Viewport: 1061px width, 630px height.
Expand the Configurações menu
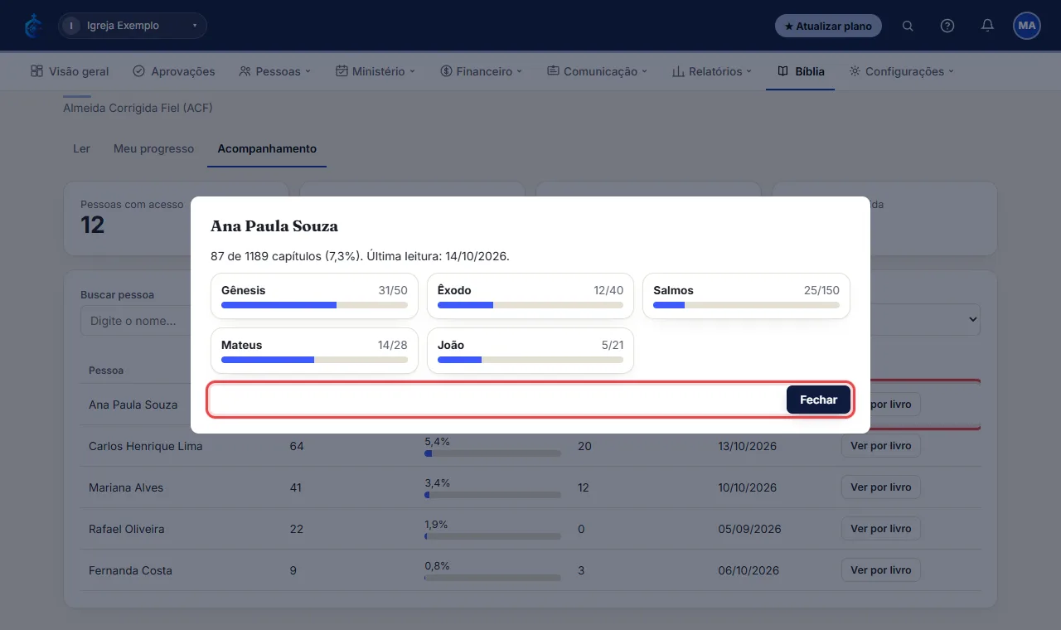[x=902, y=71]
